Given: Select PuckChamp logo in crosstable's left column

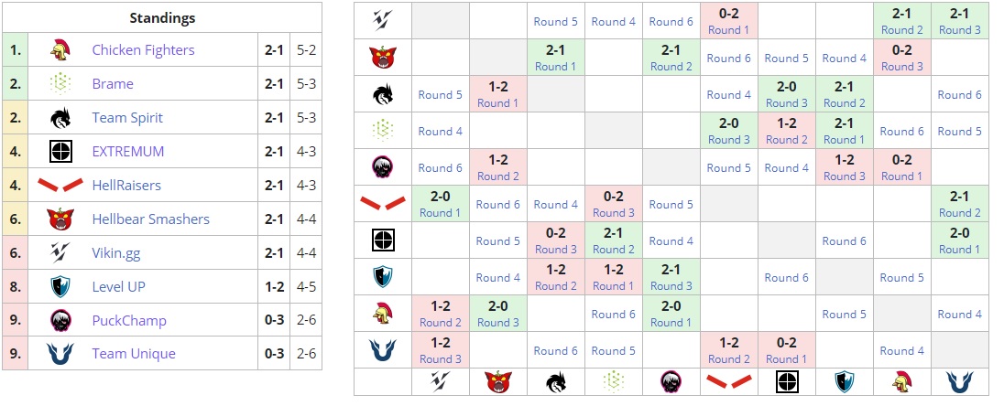Looking at the screenshot, I should click(x=383, y=167).
